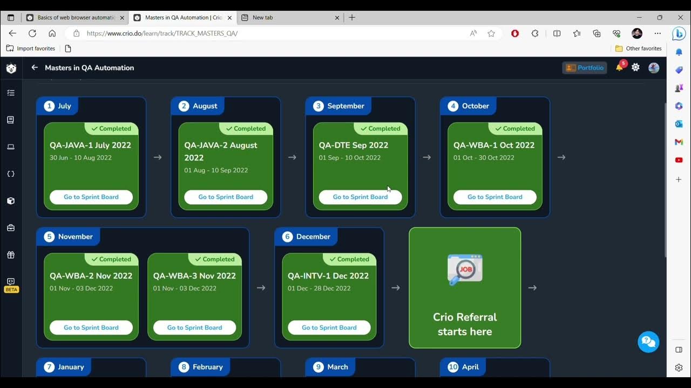
Task: Open the checklist icon in left sidebar
Action: click(x=11, y=93)
